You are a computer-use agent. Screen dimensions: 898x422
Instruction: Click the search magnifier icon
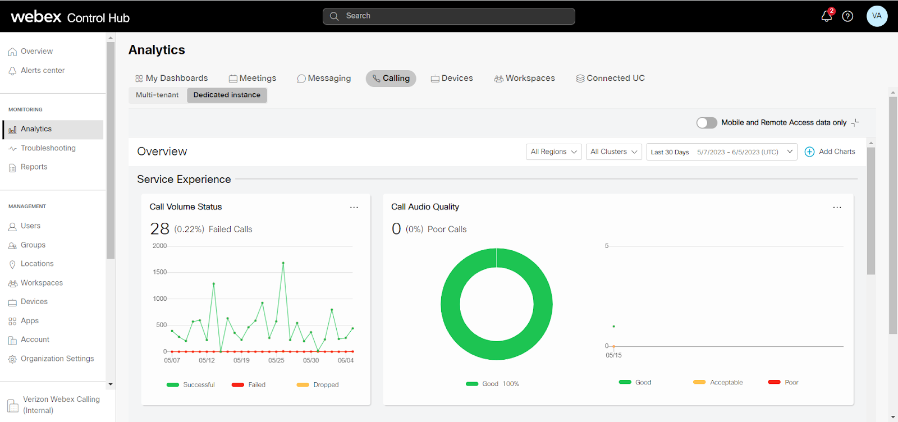334,16
